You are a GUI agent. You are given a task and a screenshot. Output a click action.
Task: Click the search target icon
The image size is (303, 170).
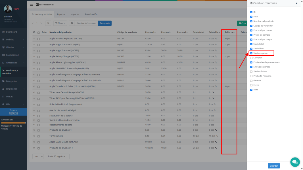(72, 23)
